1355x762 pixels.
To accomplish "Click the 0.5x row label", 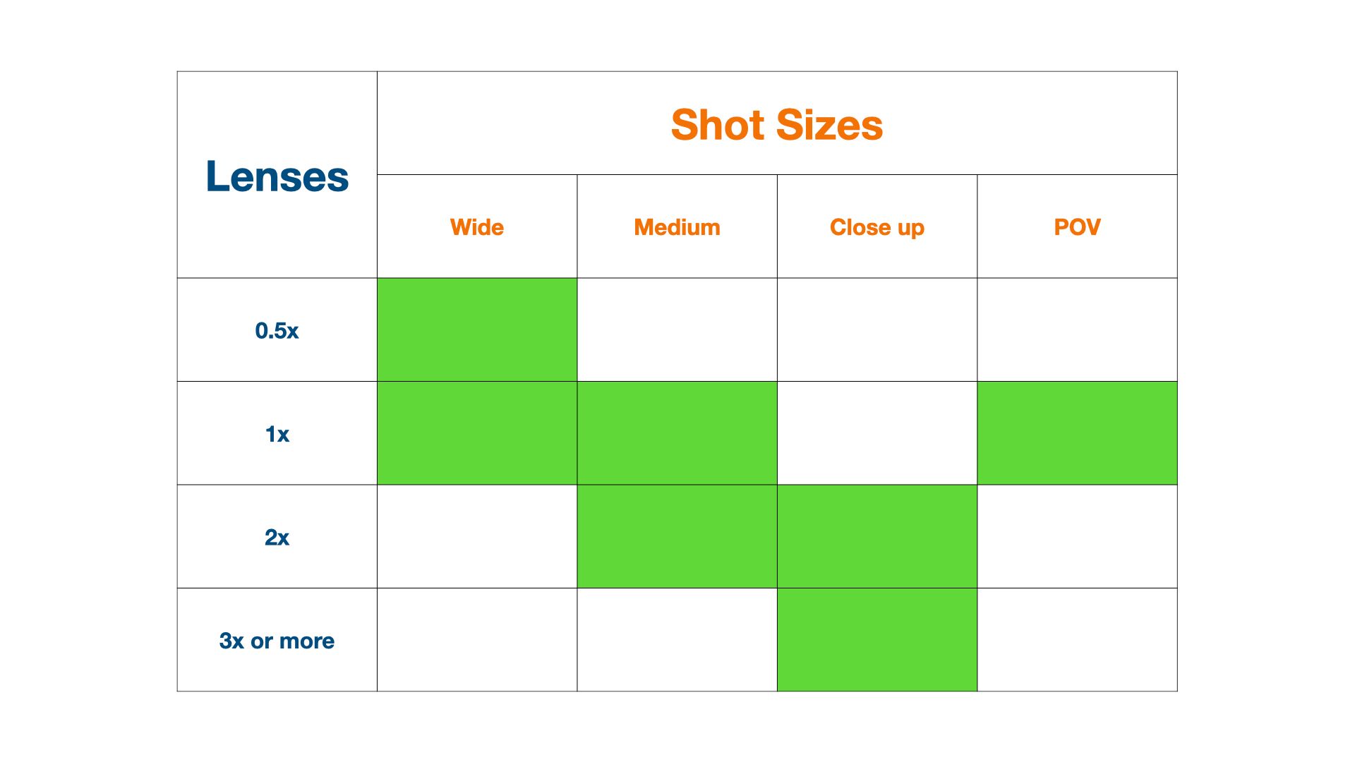I will (277, 330).
